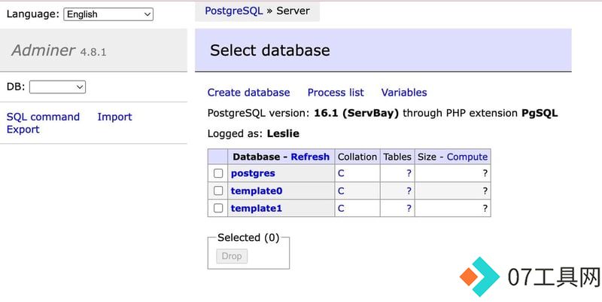Click the Size value ? for template1

(x=485, y=209)
